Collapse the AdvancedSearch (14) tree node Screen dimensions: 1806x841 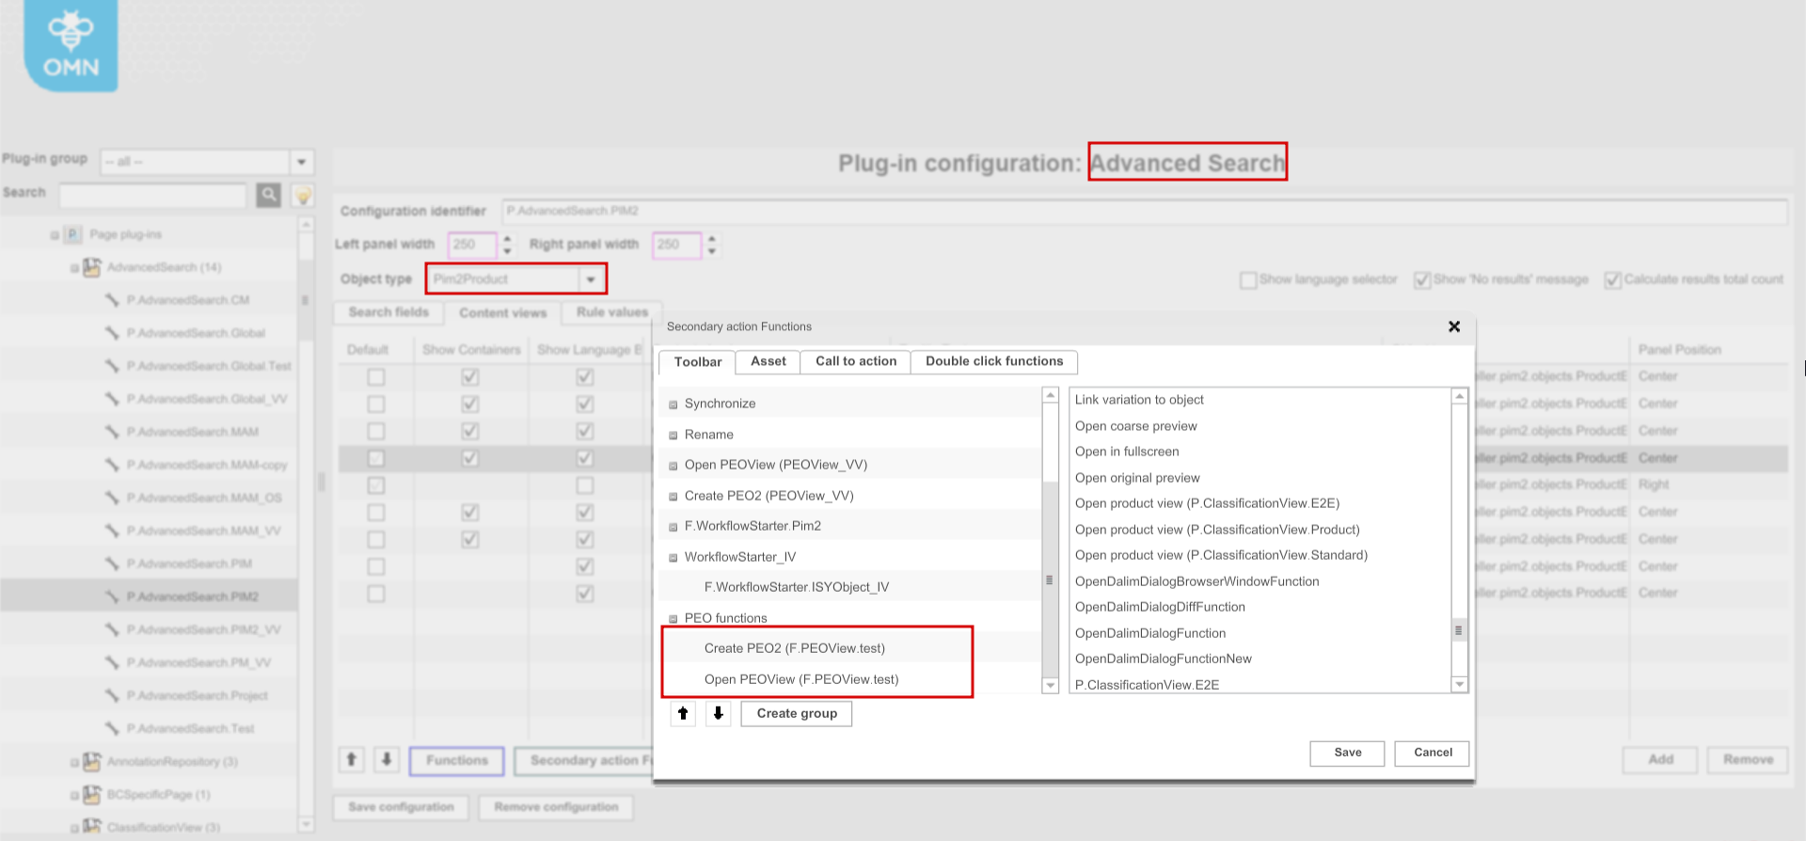coord(74,268)
